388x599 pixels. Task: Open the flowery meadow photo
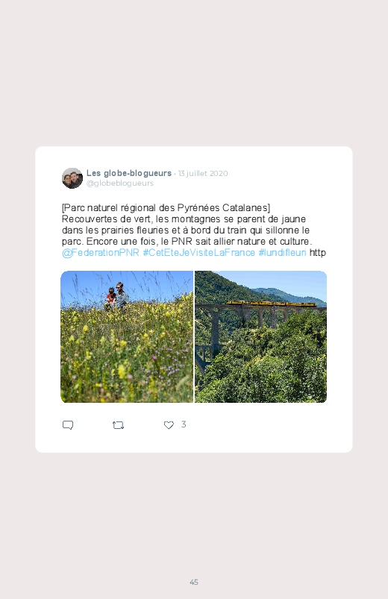(x=127, y=336)
